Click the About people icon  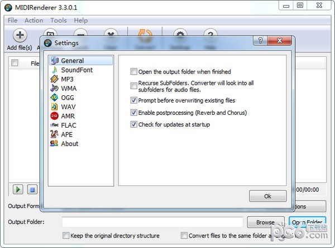[x=54, y=143]
